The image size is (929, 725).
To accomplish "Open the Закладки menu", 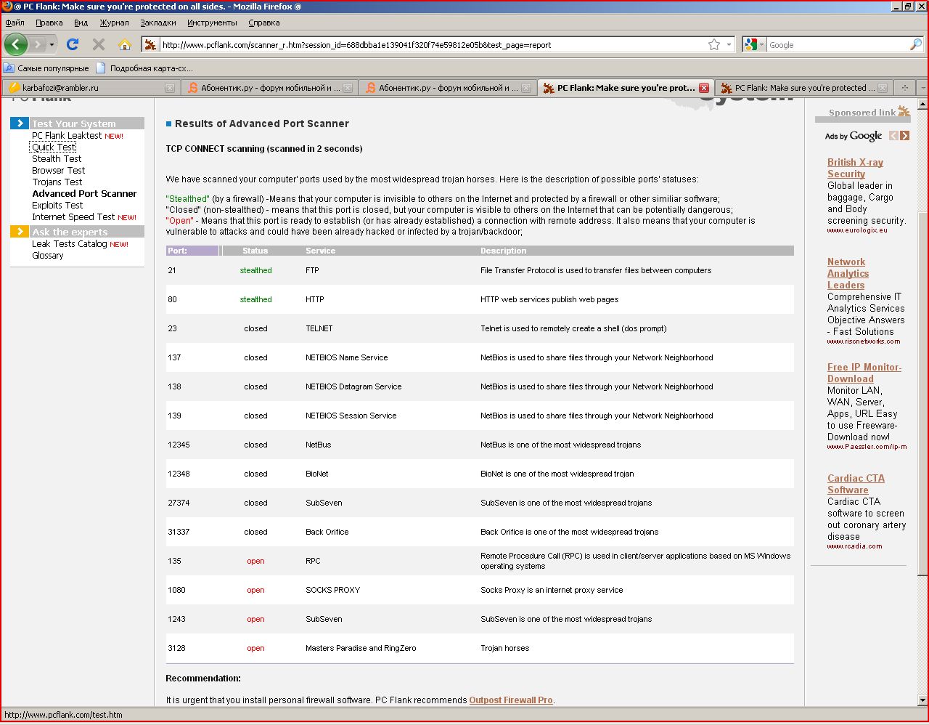I will pyautogui.click(x=158, y=23).
